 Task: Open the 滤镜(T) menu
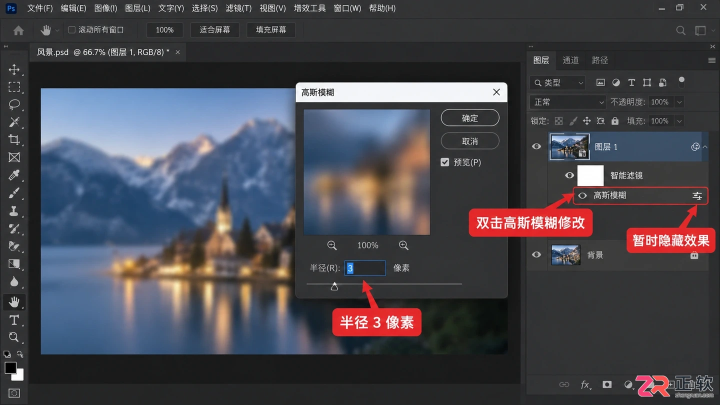pyautogui.click(x=238, y=8)
